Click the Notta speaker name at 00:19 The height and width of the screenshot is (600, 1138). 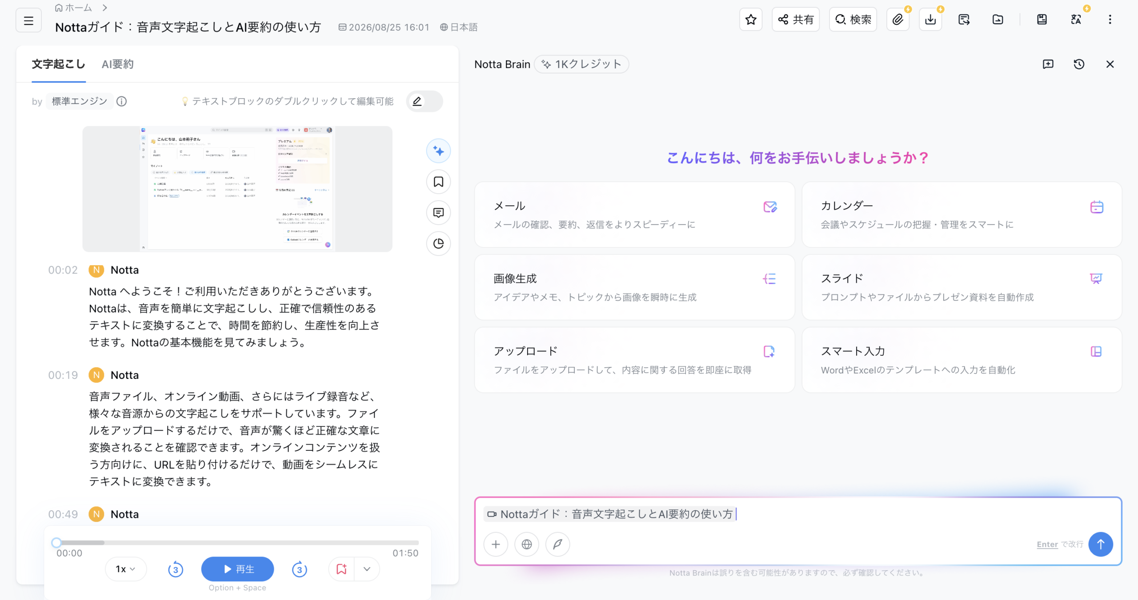(124, 375)
